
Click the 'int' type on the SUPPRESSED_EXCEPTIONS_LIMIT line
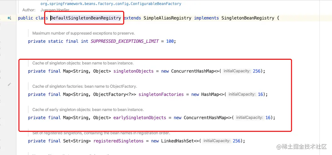pyautogui.click(x=84, y=42)
